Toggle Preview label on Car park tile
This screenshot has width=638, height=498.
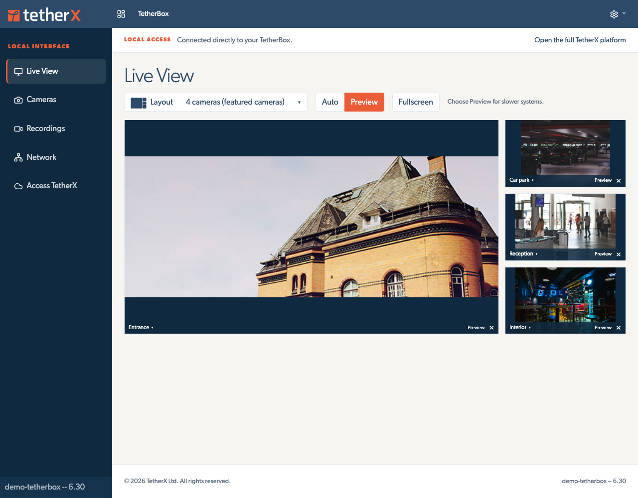603,180
